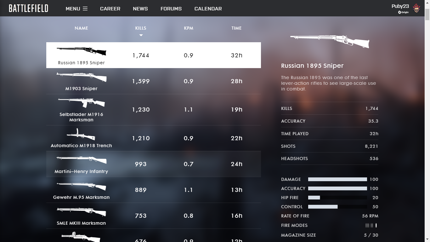This screenshot has height=242, width=430.
Task: Click the Martini-Henry Infantry name label
Action: (81, 171)
